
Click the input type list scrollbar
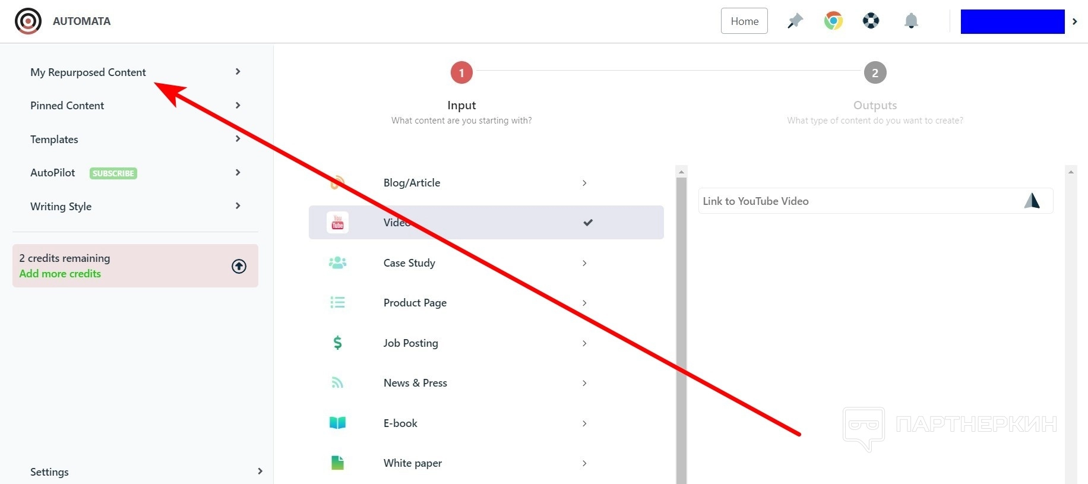(x=681, y=330)
